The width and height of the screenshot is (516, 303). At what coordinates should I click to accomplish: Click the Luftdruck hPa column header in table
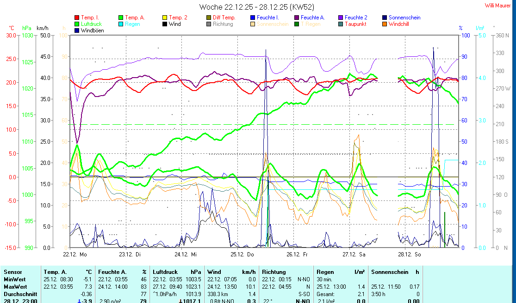tap(177, 272)
